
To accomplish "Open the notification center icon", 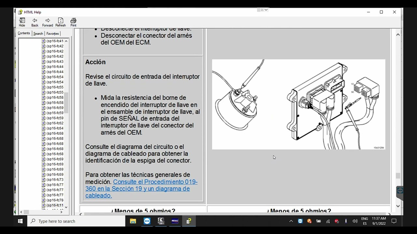I will (x=394, y=221).
